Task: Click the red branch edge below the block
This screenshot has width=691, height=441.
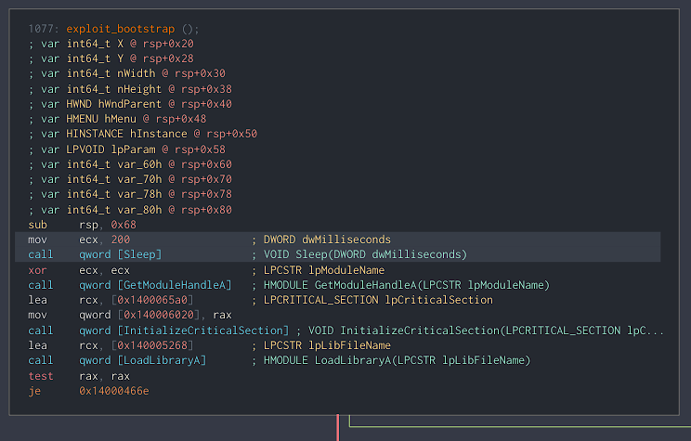Action: (x=338, y=427)
